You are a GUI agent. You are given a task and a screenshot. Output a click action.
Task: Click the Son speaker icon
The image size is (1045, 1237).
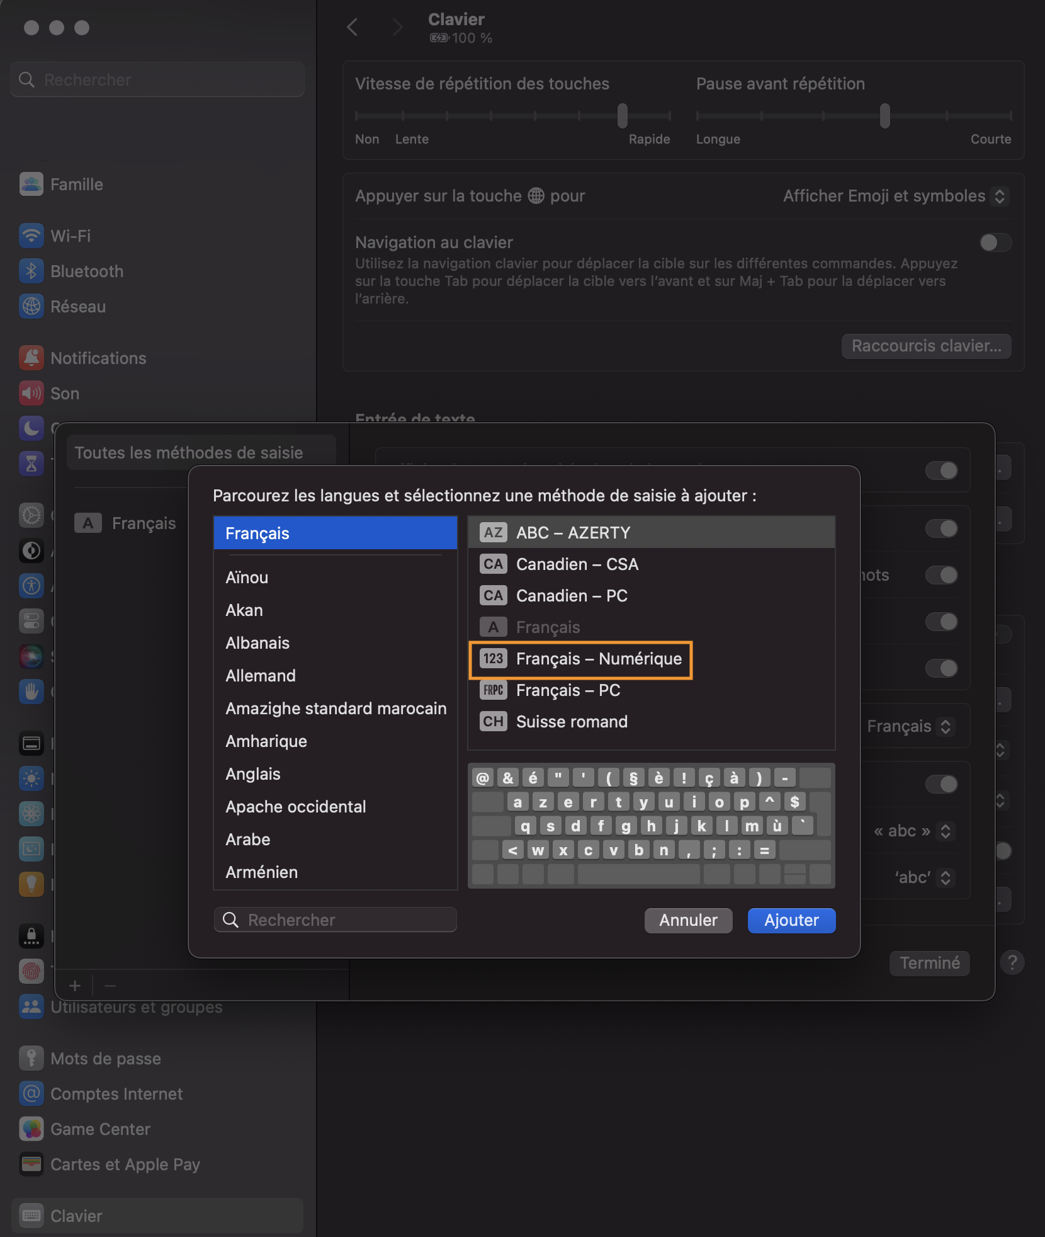31,393
